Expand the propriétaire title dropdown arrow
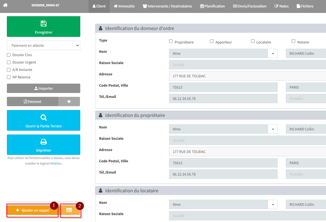 [273, 129]
